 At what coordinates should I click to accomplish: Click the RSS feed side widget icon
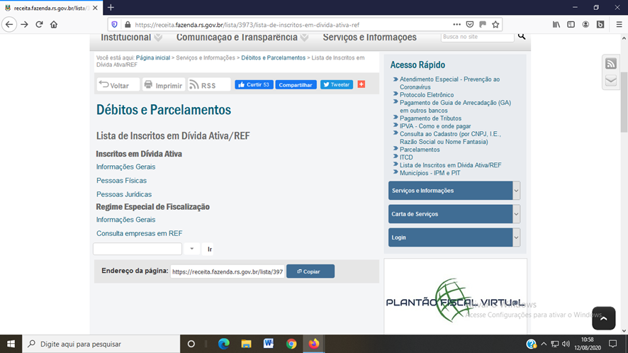click(x=610, y=64)
